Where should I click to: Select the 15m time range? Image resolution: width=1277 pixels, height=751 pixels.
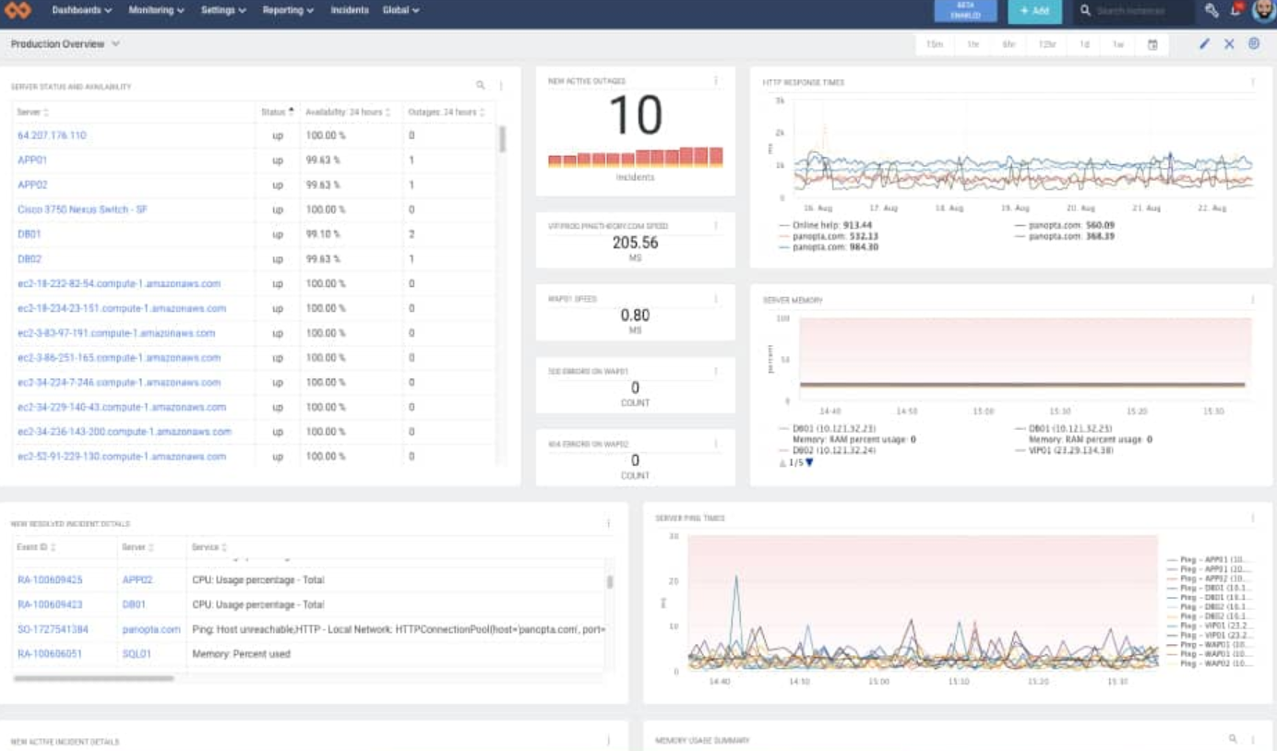(935, 44)
